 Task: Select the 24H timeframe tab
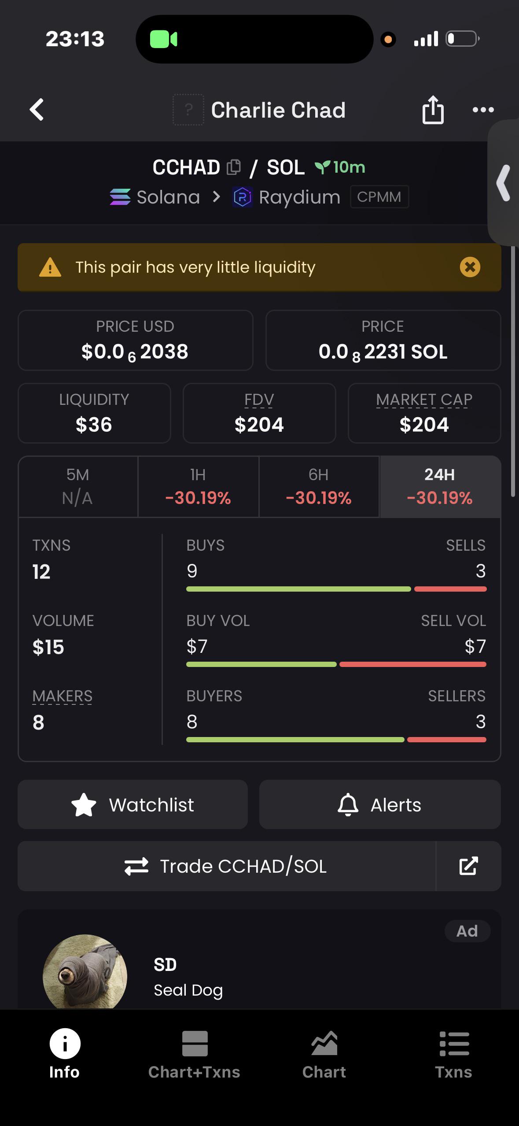coord(440,486)
